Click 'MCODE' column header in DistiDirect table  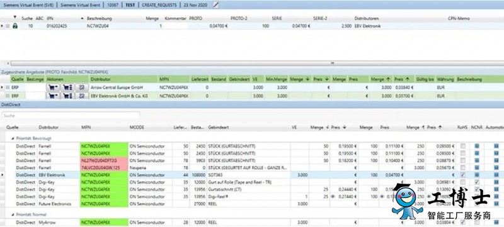(x=137, y=127)
